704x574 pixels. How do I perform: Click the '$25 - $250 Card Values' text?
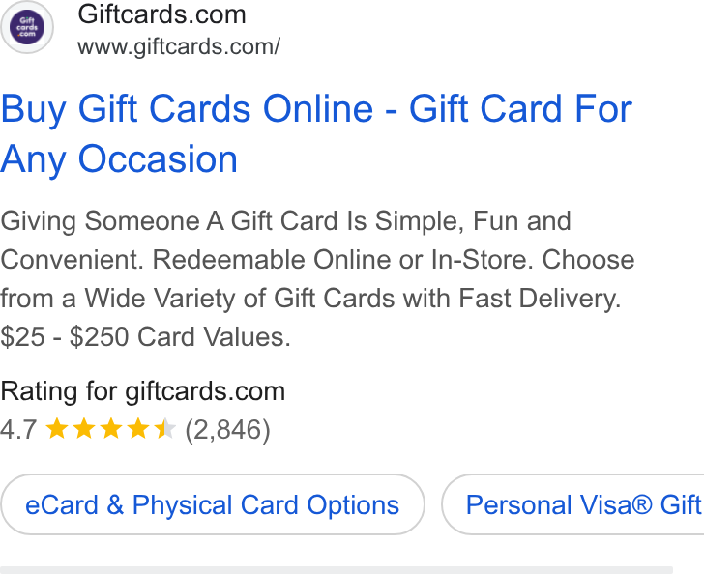(145, 336)
